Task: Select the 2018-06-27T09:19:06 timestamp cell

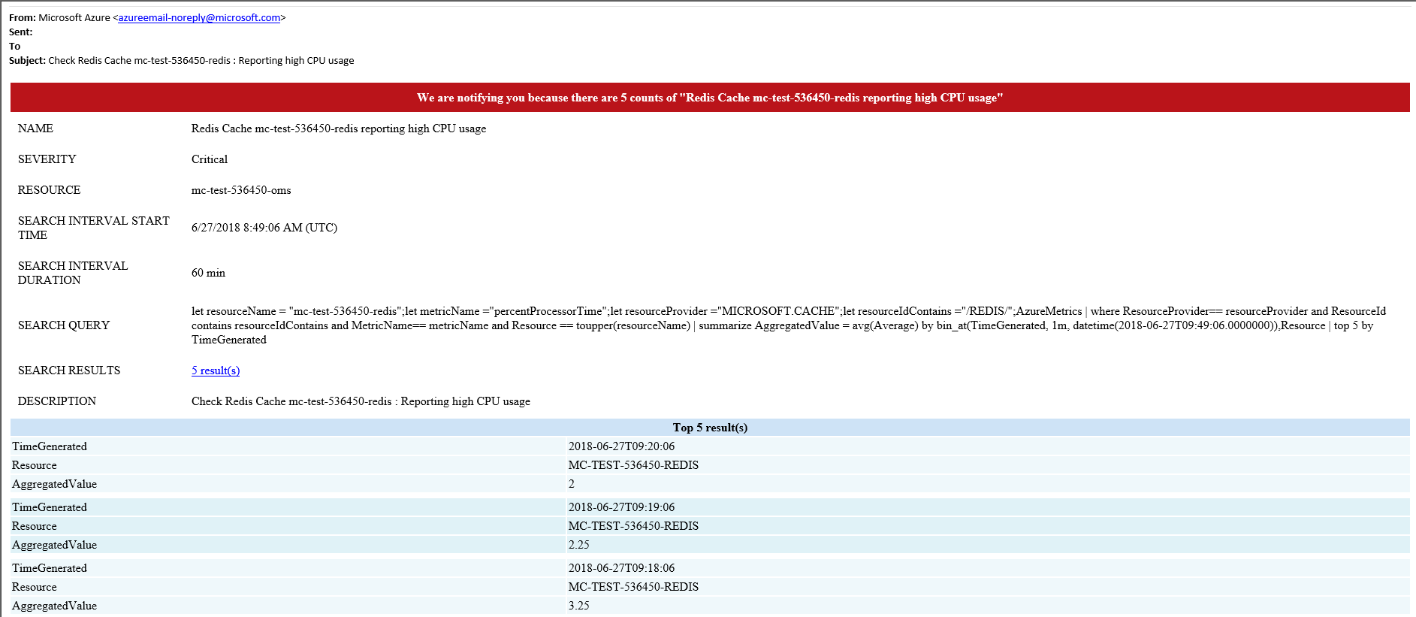Action: point(621,507)
